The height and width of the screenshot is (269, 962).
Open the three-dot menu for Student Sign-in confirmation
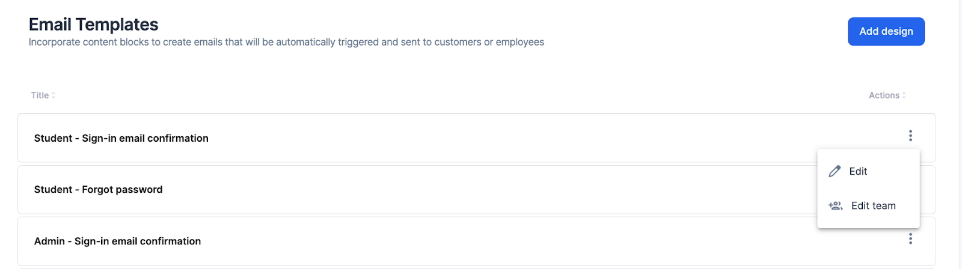click(910, 136)
